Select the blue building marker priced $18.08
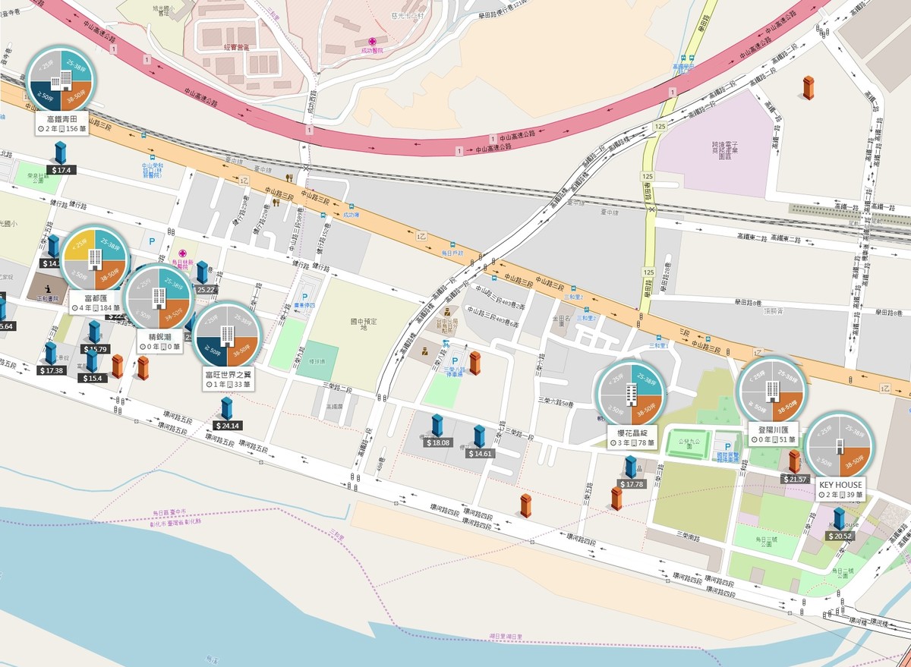 point(438,426)
